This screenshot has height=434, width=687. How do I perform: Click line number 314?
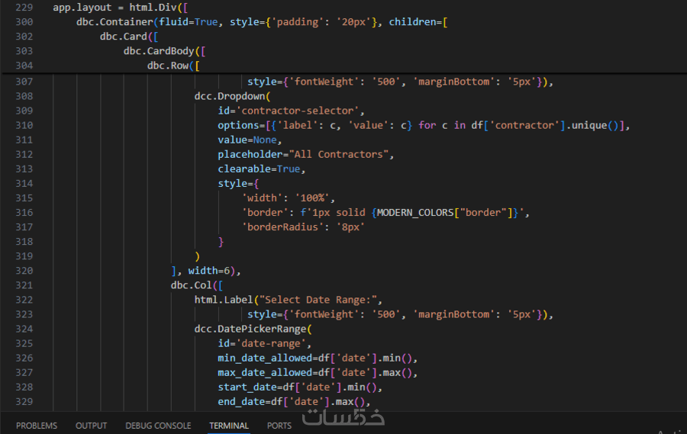[x=24, y=184]
